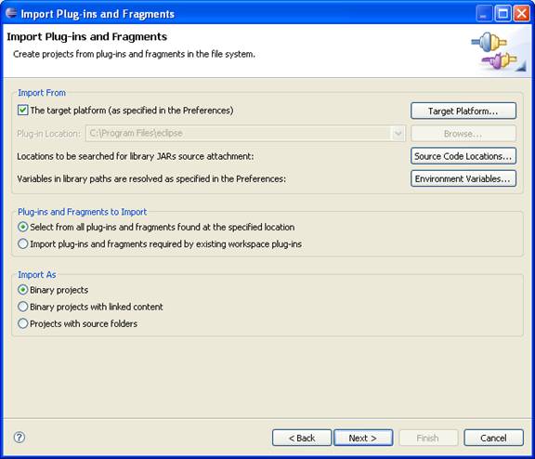Uncheck the target platform checkbox
Screen dimensions: 535x459
tap(23, 111)
